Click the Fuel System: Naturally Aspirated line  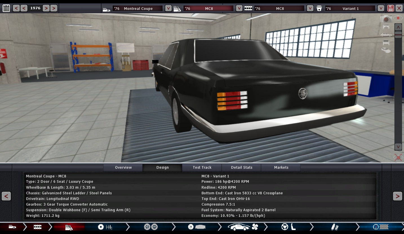(x=238, y=210)
